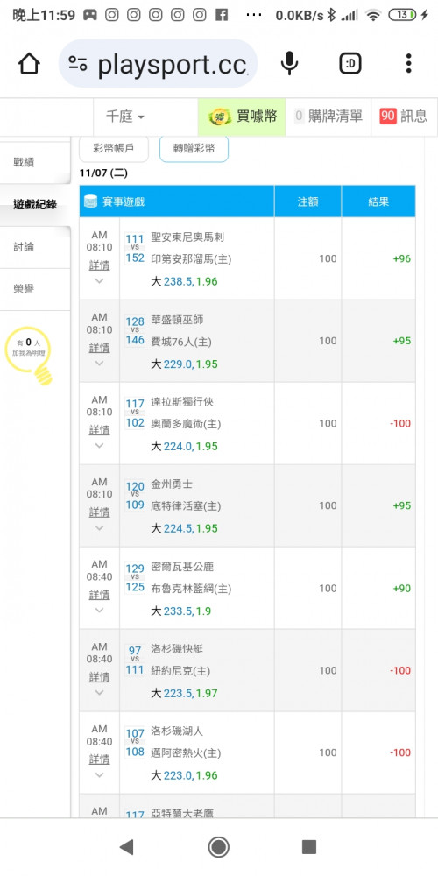Viewport: 438px width, 876px height.
Task: Click the 轉贈彩幣 button
Action: (194, 149)
